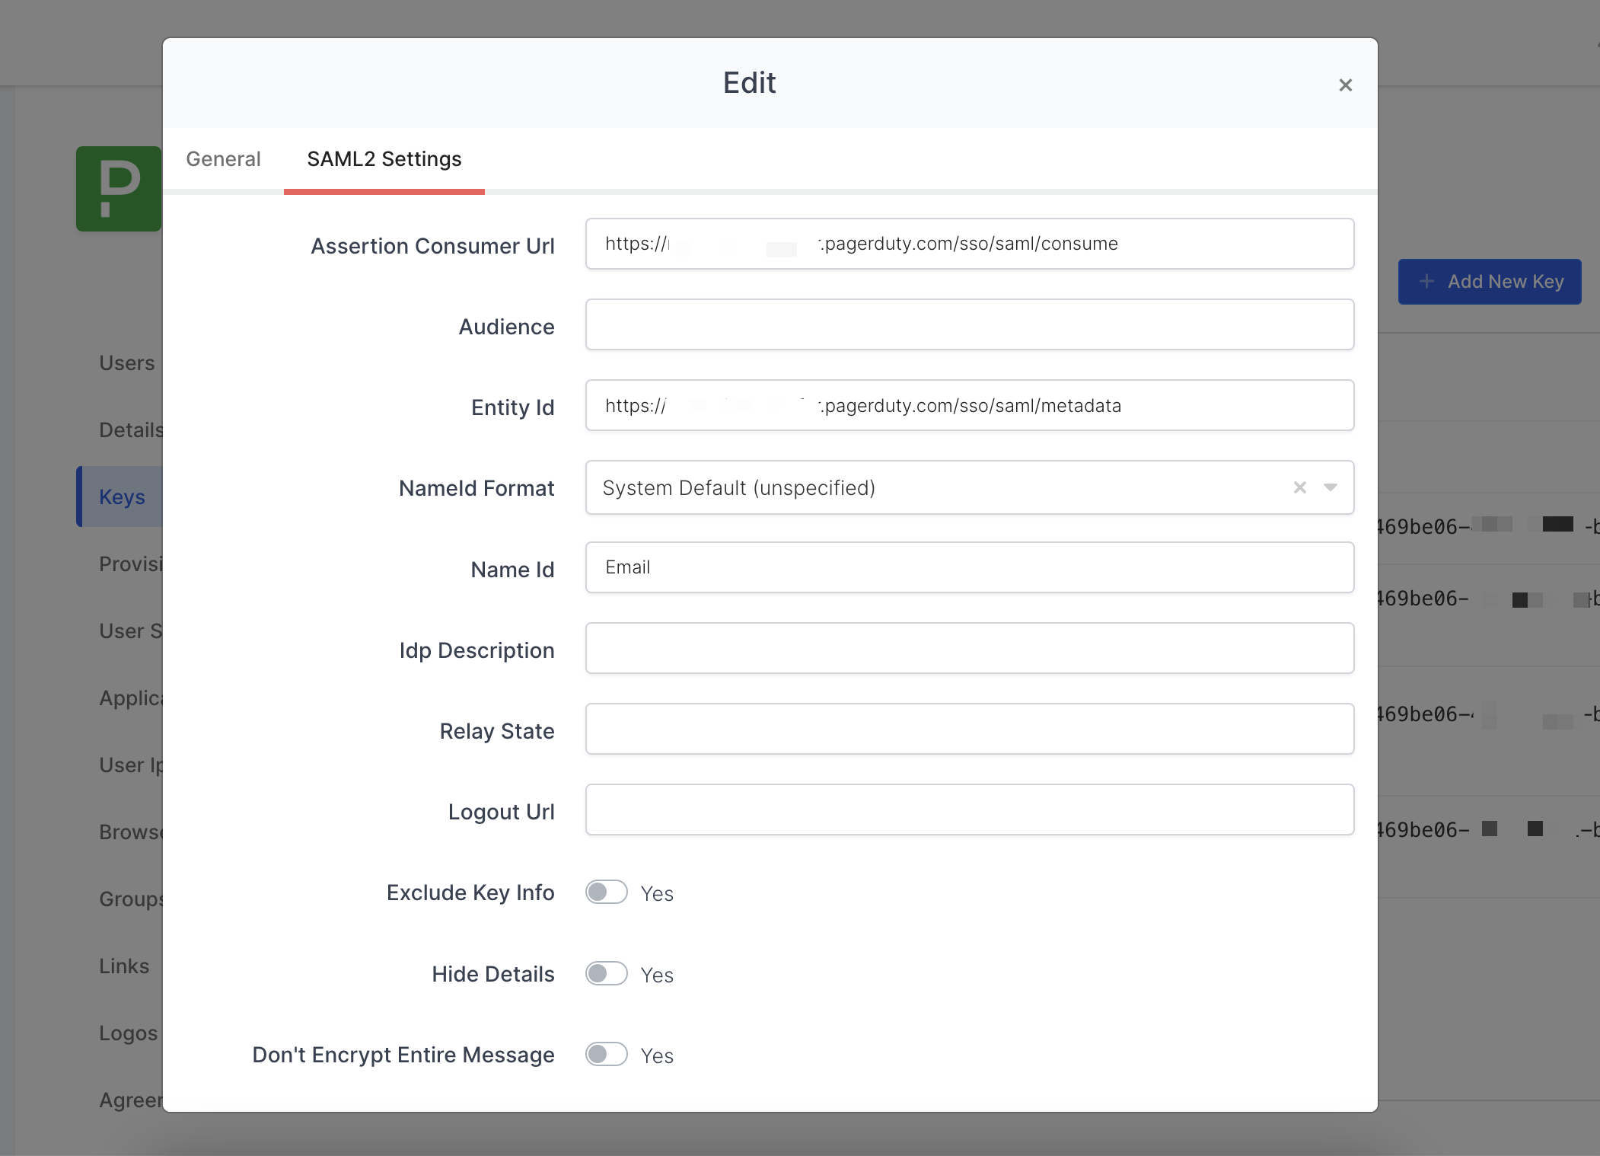Click into the Relay State field

968,729
